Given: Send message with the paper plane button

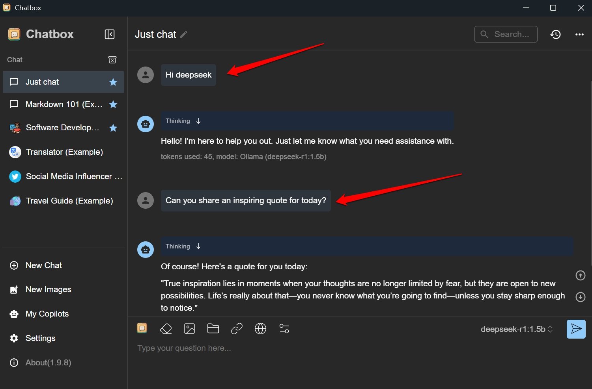Looking at the screenshot, I should point(576,329).
